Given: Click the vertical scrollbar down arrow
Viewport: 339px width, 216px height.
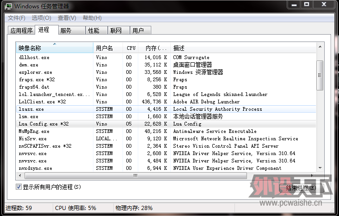Looking at the screenshot, I should [x=320, y=168].
